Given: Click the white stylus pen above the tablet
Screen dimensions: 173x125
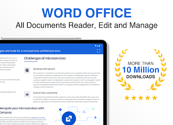Looking at the screenshot, I should click(x=41, y=38).
